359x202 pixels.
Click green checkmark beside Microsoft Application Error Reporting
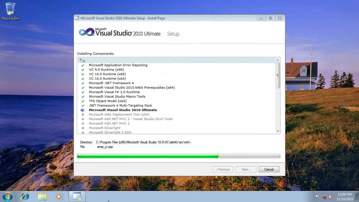(x=83, y=65)
